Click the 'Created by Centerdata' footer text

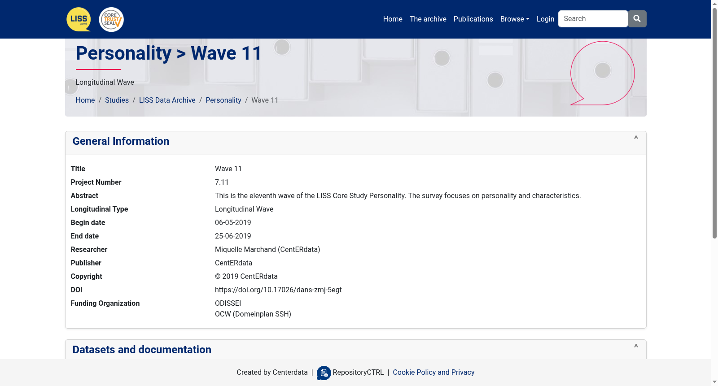coord(272,372)
